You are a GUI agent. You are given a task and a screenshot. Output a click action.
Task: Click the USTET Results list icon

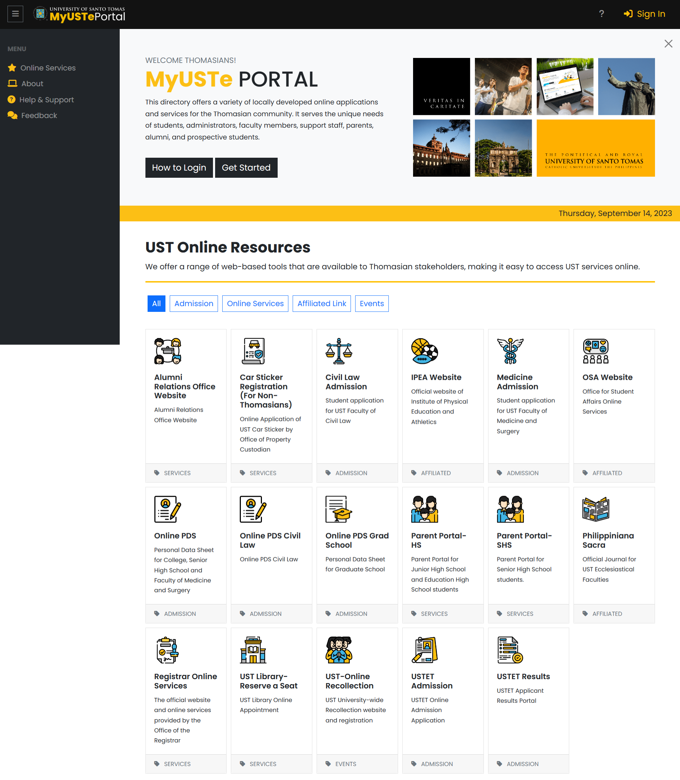510,650
